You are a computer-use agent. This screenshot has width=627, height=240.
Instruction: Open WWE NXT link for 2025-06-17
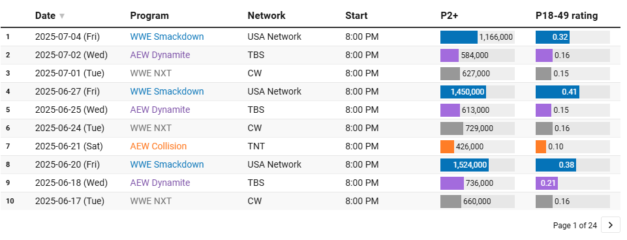[x=150, y=202]
